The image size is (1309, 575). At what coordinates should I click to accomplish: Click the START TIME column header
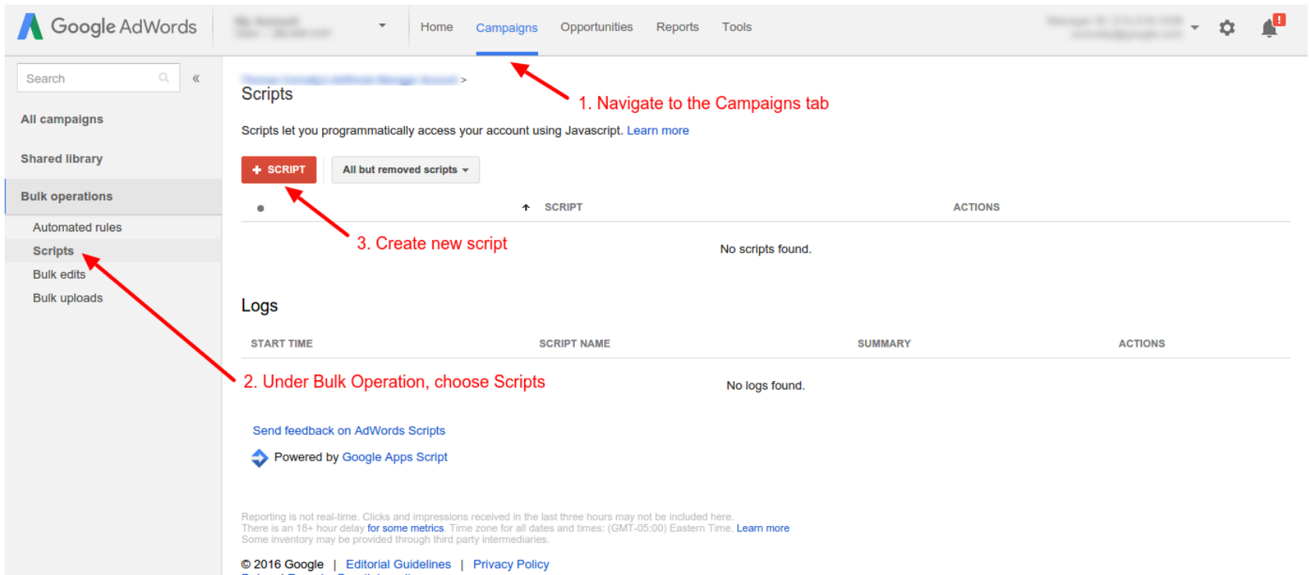tap(282, 344)
